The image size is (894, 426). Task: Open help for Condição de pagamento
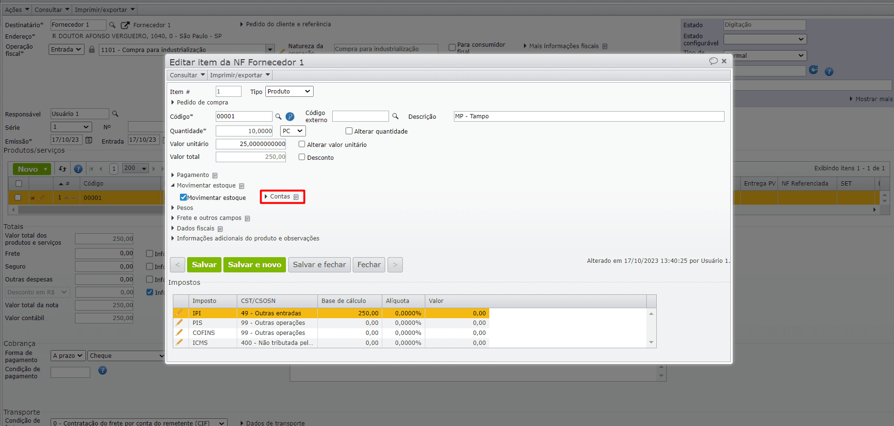point(103,370)
